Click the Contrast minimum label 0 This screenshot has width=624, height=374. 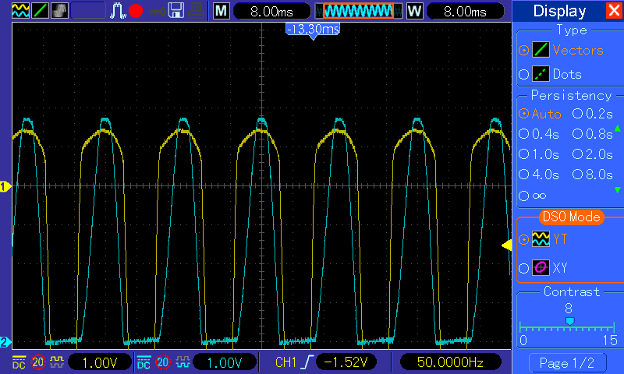coord(523,340)
